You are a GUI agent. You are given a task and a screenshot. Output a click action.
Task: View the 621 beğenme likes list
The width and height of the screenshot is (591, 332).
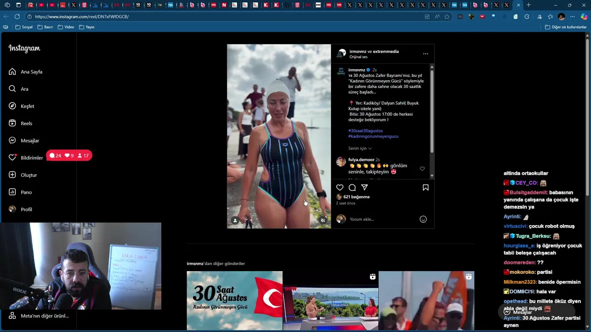pyautogui.click(x=356, y=197)
